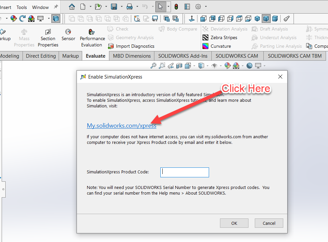Expand the Select cursor dropdown arrow
Screen dimensions: 328x242
pyautogui.click(x=168, y=7)
